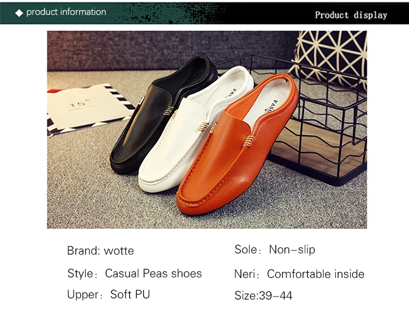Click the gold buckle on black shoe
The image size is (409, 324).
pos(169,110)
